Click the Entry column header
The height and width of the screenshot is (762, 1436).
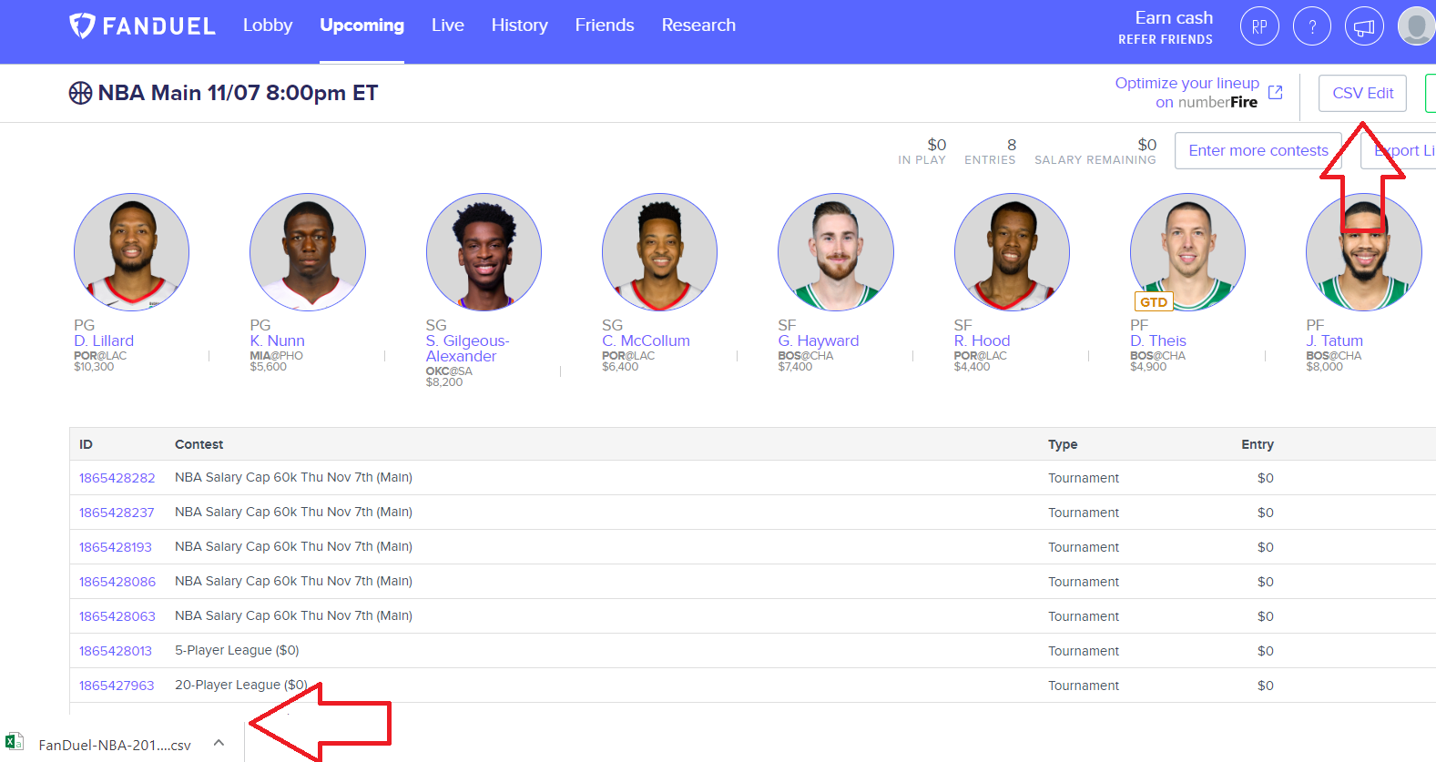[1258, 444]
